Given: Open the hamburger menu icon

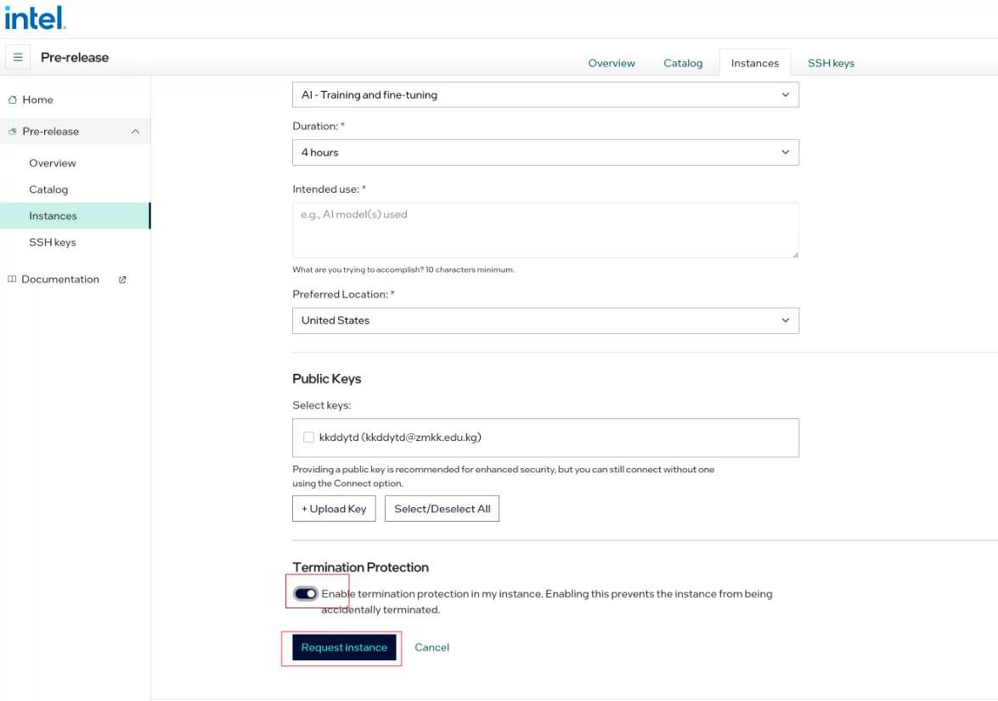Looking at the screenshot, I should pos(18,57).
